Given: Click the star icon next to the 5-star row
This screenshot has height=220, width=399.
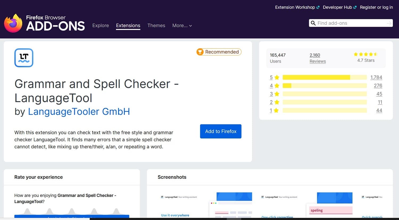Looking at the screenshot, I should coord(277,77).
